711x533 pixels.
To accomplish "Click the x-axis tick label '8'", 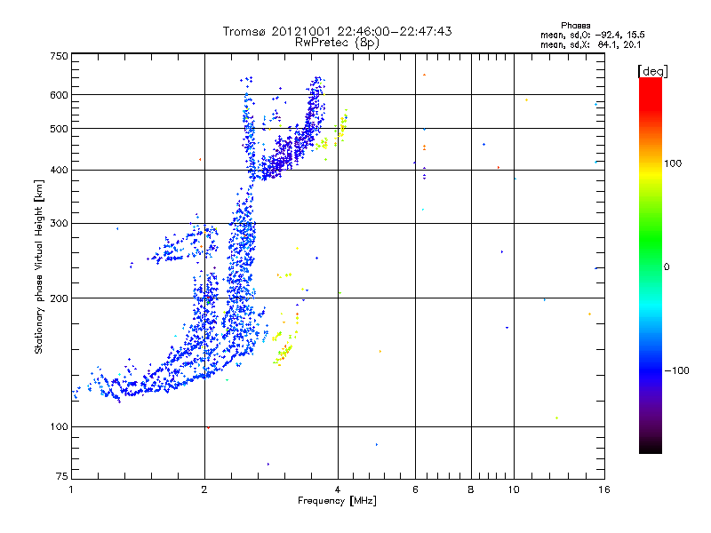I will (471, 489).
